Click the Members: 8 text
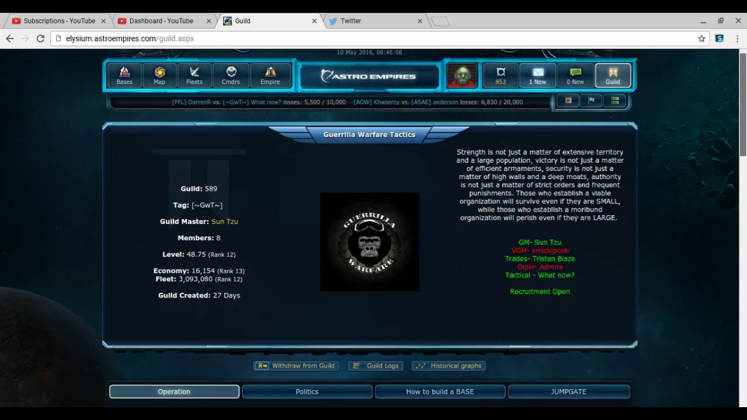This screenshot has height=420, width=747. 199,238
